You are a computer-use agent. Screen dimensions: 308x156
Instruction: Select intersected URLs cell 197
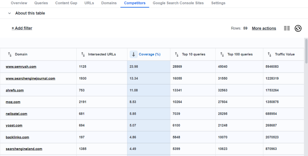point(102,137)
